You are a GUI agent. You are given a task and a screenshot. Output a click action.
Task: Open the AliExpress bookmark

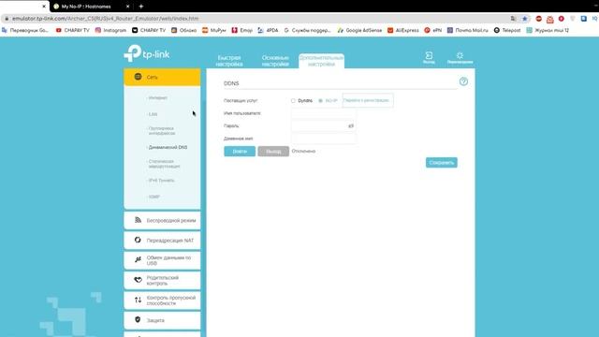coord(403,30)
